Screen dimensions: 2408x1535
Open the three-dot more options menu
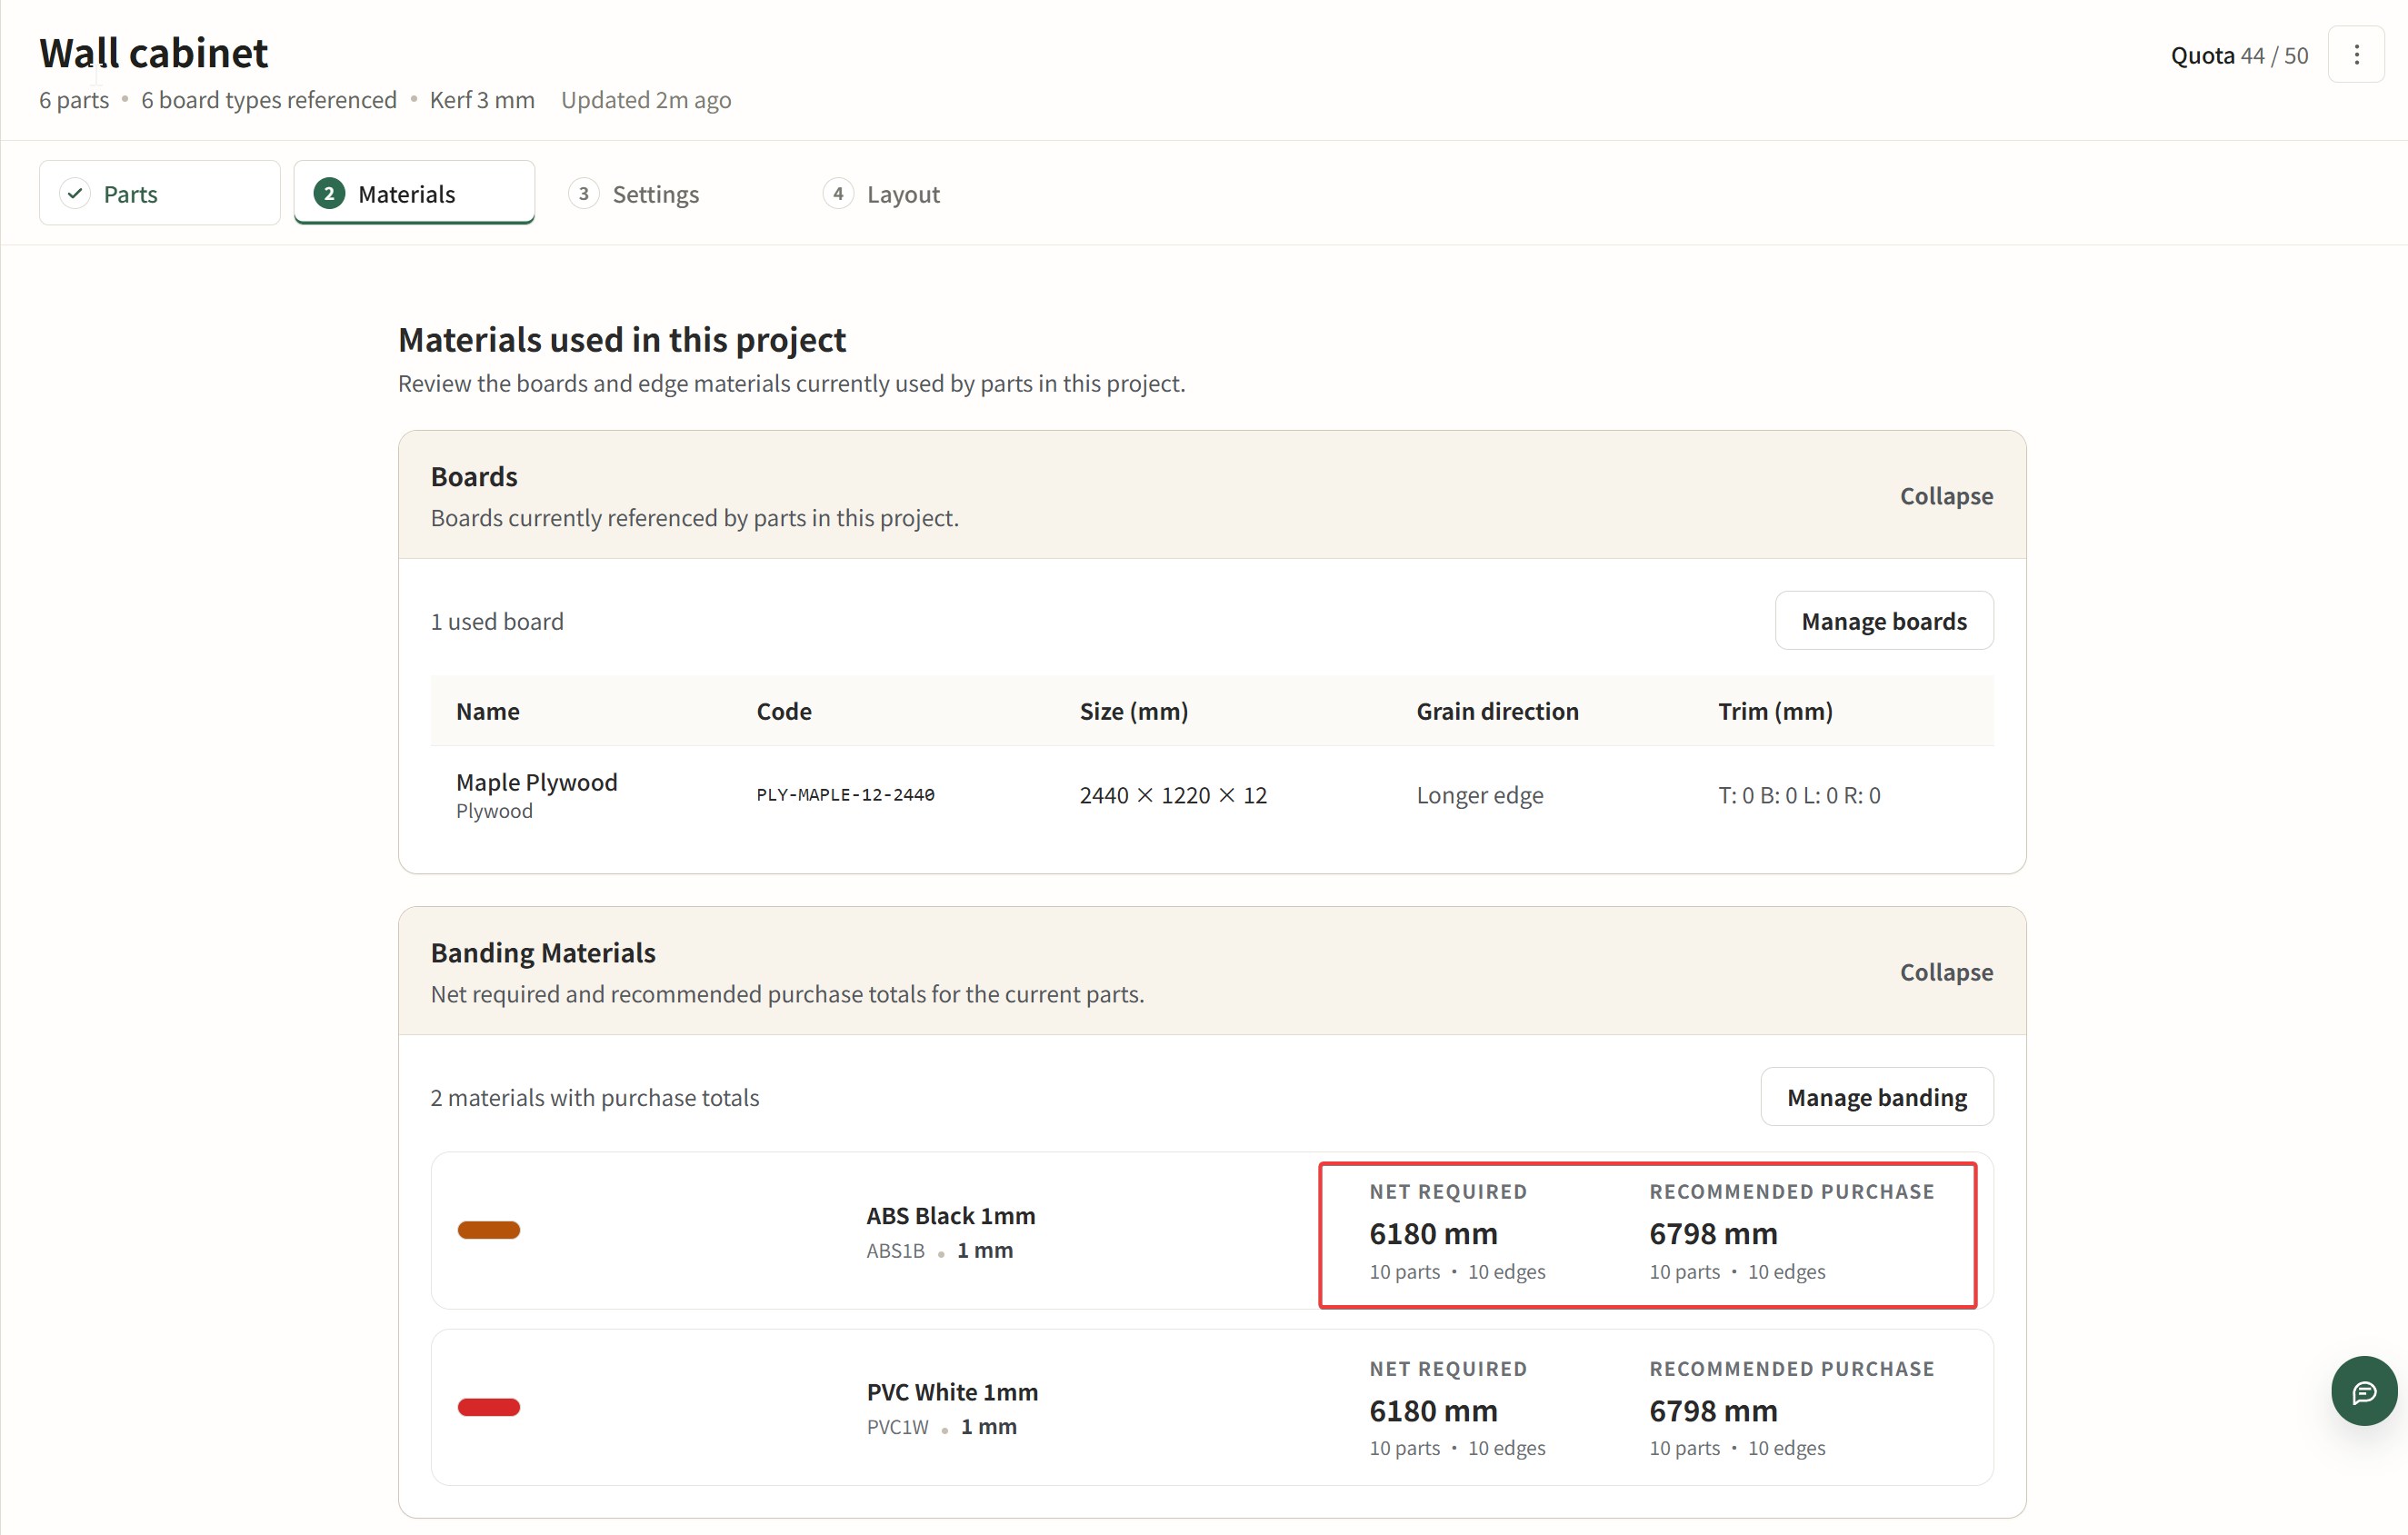coord(2355,55)
